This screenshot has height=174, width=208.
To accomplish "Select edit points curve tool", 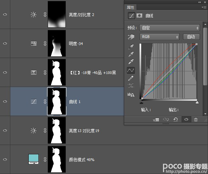I will point(131,70).
